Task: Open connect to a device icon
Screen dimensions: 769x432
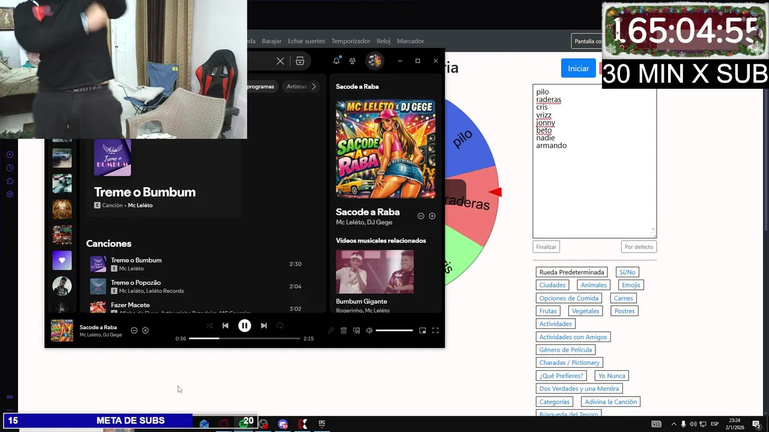Action: pos(356,331)
